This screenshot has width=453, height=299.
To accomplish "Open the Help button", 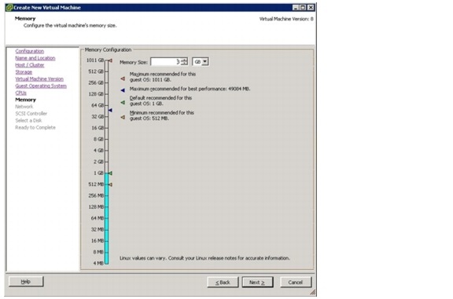I will pos(26,282).
